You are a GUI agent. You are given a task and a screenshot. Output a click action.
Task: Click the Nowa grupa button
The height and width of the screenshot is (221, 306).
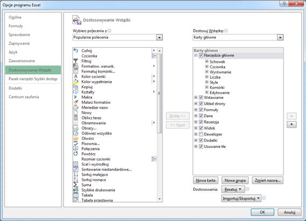tap(235, 181)
